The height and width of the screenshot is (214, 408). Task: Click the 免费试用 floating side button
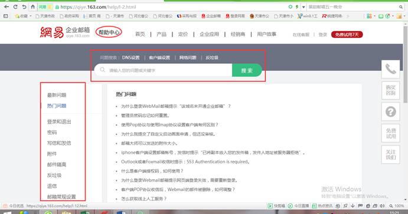coord(390,133)
